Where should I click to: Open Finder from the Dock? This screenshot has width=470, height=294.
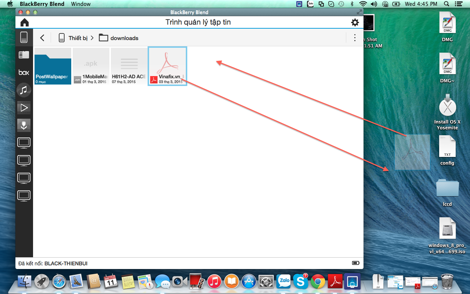(x=25, y=282)
